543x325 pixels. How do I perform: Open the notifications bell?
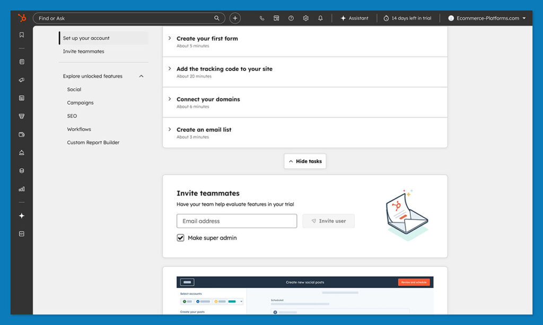320,17
